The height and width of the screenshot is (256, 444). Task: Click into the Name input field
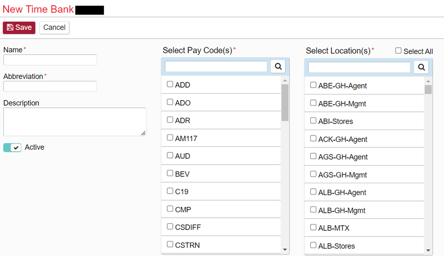point(50,60)
